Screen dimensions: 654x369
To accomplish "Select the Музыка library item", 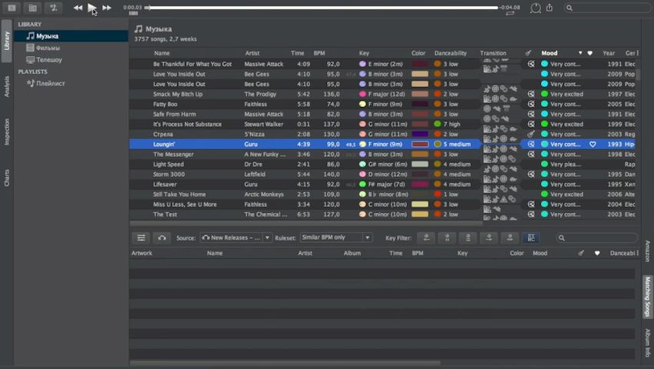I will pos(71,36).
